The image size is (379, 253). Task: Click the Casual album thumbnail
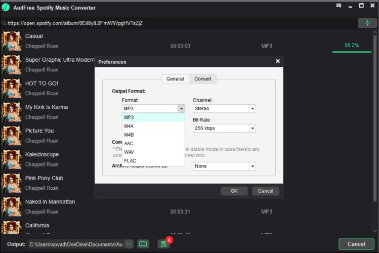11,41
